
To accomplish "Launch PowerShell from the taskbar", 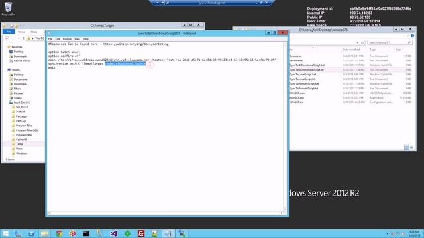I will tap(31, 233).
